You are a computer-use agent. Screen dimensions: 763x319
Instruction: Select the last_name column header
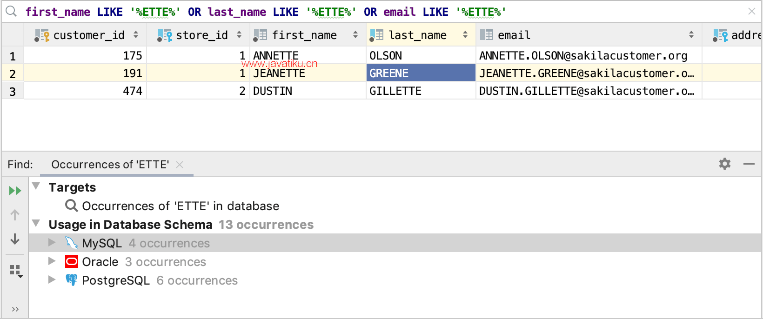(x=421, y=35)
